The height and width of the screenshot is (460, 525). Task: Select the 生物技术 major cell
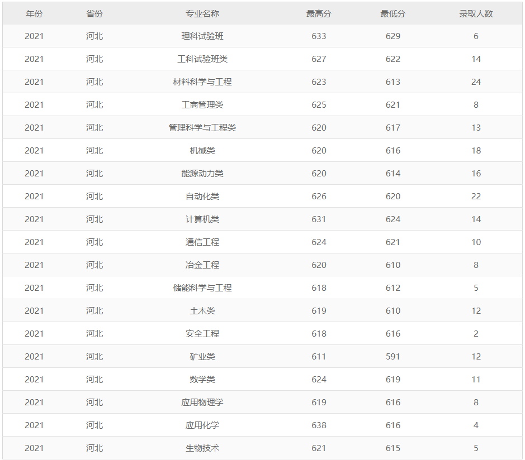pyautogui.click(x=202, y=448)
